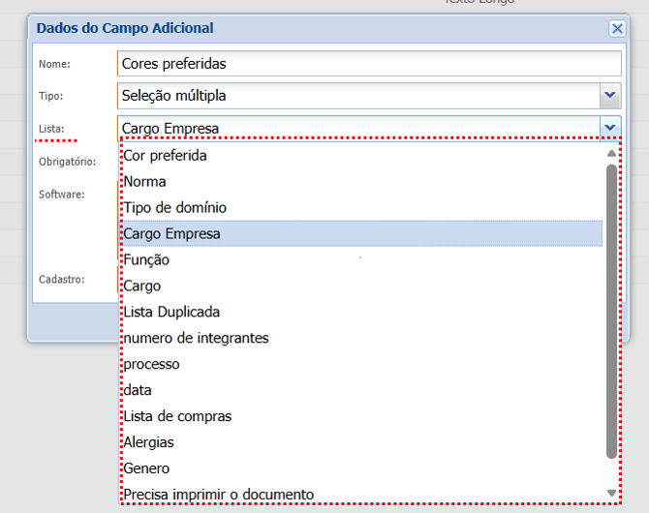Image resolution: width=649 pixels, height=513 pixels.
Task: Click the Nome input field
Action: click(x=368, y=64)
